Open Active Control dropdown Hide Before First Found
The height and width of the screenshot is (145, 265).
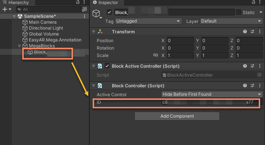click(212, 94)
